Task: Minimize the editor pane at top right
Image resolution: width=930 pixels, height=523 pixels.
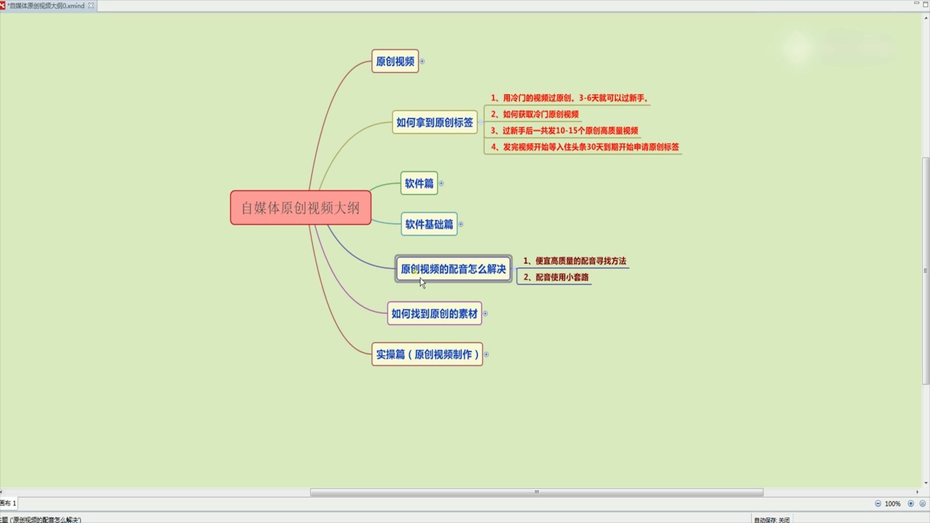Action: (916, 3)
